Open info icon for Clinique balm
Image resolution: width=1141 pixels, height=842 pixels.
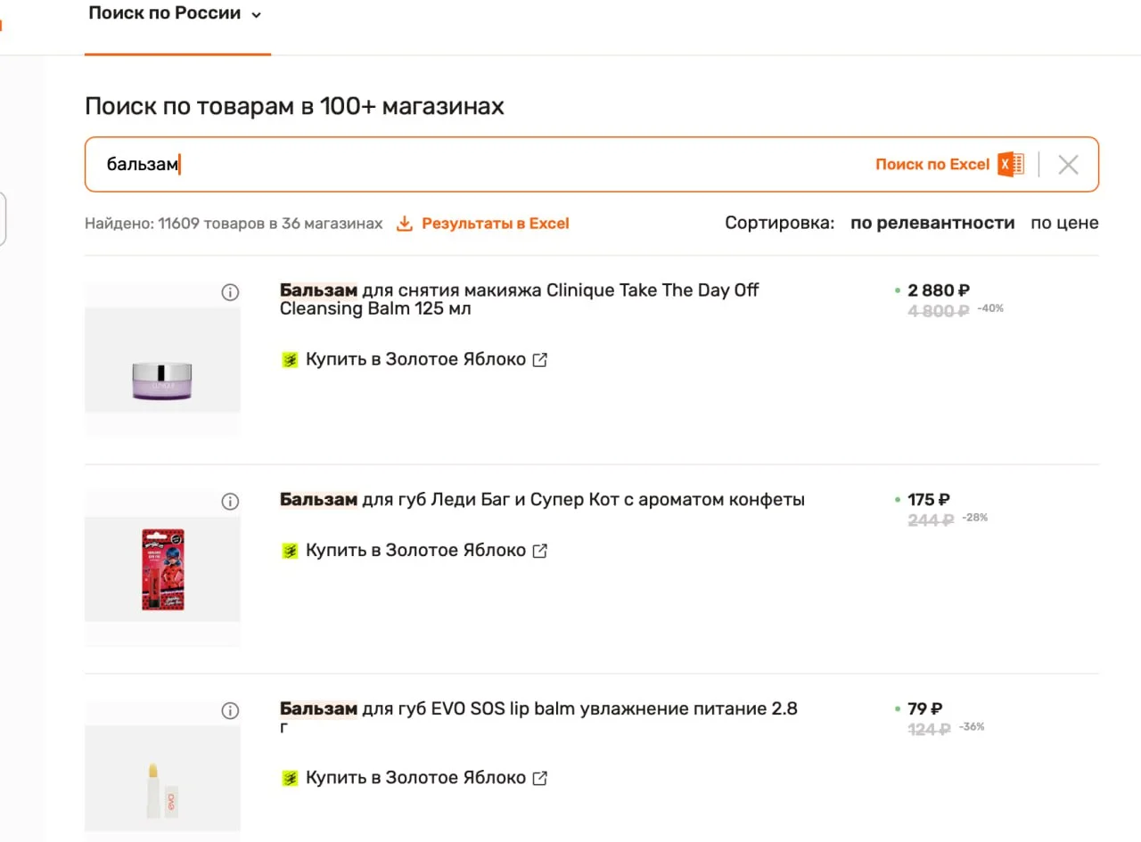pos(230,292)
